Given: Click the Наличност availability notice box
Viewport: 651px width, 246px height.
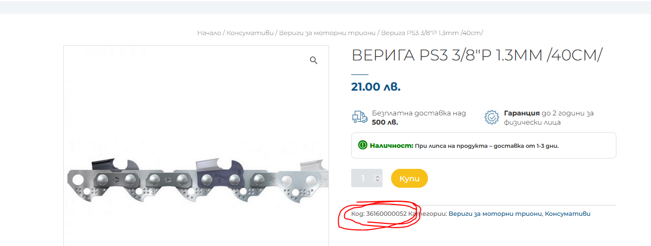Looking at the screenshot, I should click(x=484, y=145).
